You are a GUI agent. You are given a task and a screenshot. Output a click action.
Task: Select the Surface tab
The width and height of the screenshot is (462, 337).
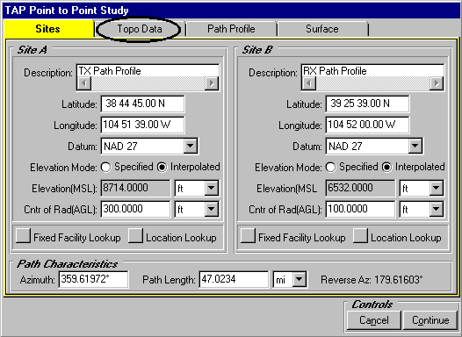[322, 29]
